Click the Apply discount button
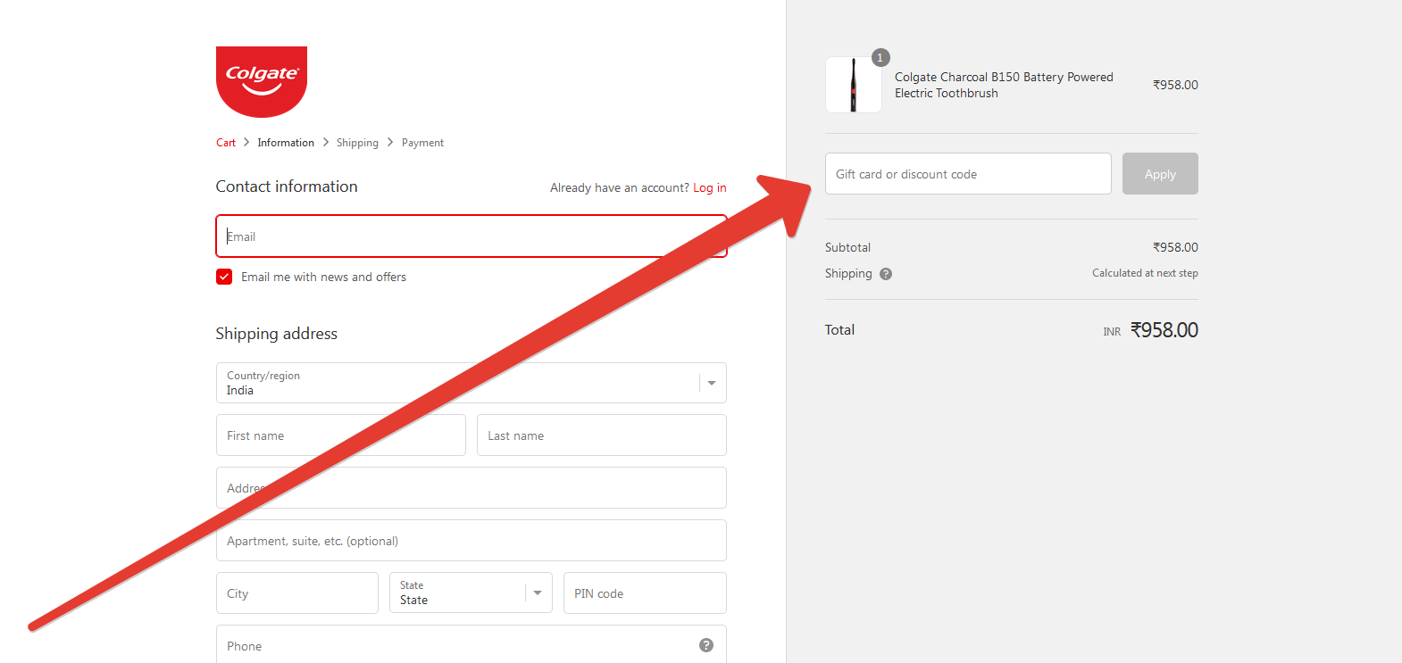Screen dimensions: 1402x663 [x=1160, y=174]
